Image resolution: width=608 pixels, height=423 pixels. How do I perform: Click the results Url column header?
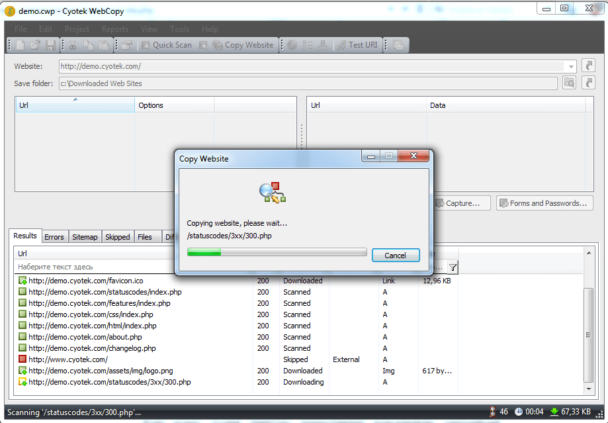tap(95, 254)
